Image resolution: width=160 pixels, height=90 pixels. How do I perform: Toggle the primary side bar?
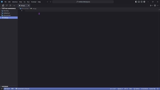click(x=136, y=2)
